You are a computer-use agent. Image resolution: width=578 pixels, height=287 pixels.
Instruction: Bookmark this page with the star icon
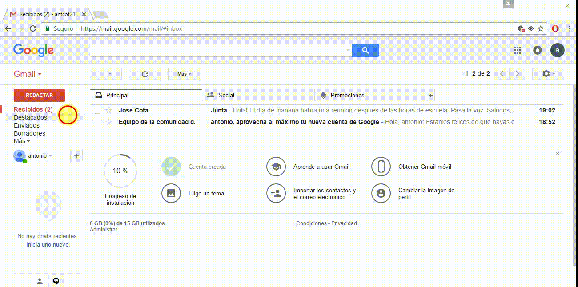541,28
